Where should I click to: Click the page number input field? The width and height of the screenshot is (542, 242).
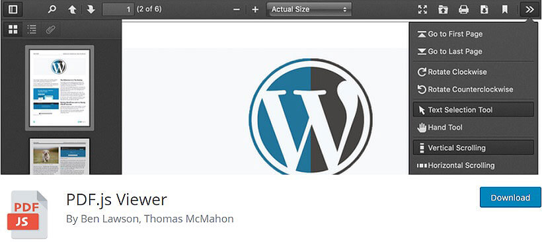118,9
